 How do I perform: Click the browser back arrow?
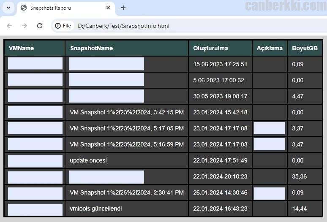click(x=9, y=26)
